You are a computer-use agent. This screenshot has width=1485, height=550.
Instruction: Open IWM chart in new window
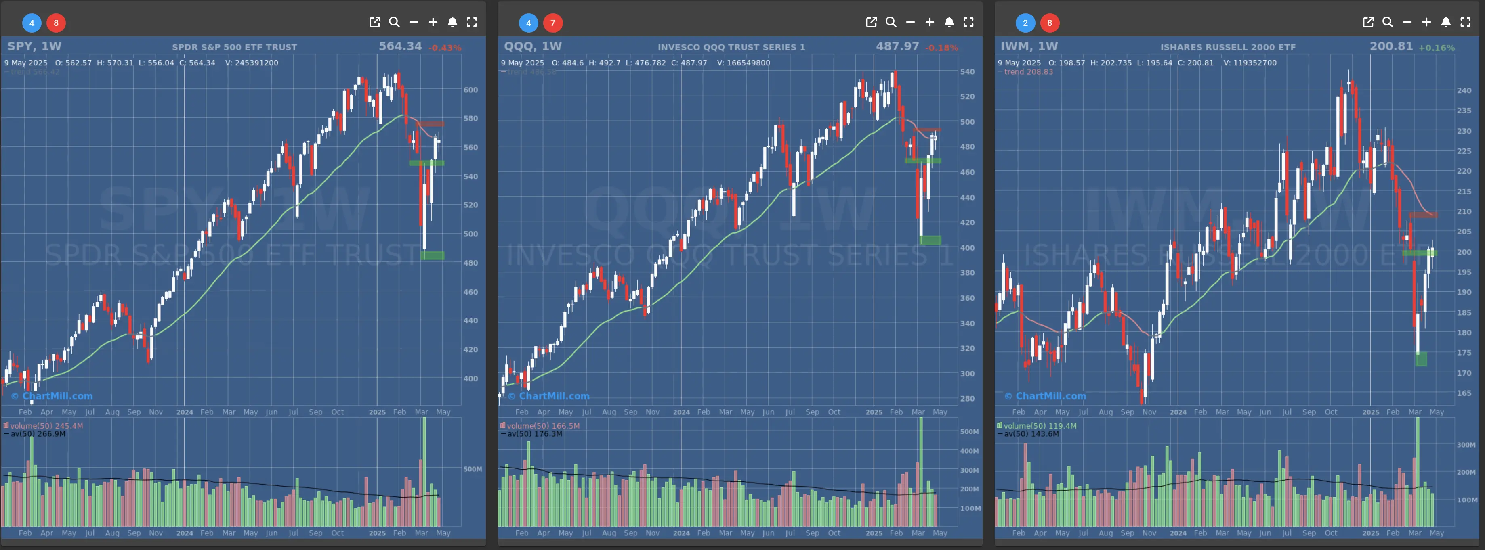[1369, 22]
